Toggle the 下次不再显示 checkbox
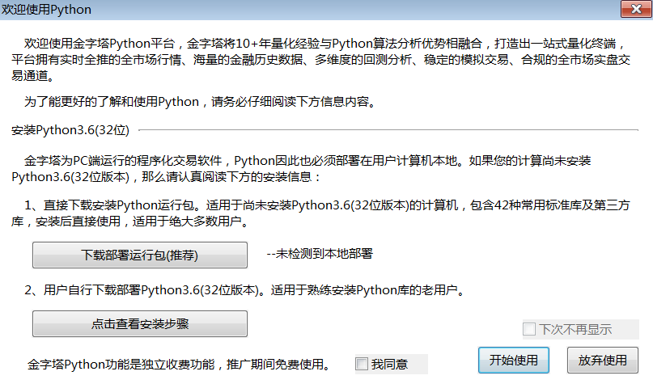 pos(529,329)
